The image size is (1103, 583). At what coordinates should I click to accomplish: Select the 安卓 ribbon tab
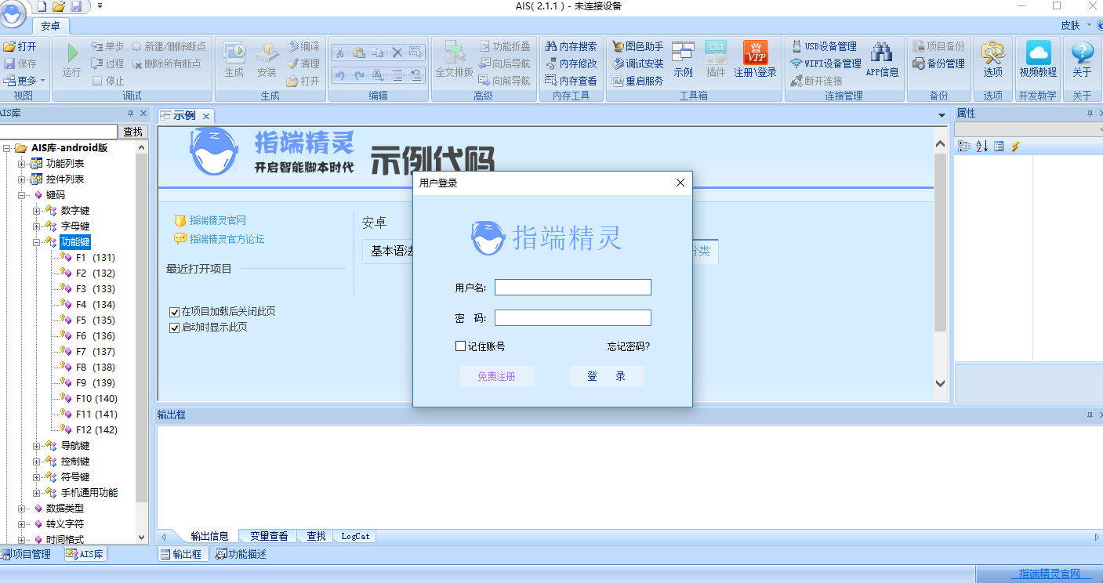[x=50, y=25]
